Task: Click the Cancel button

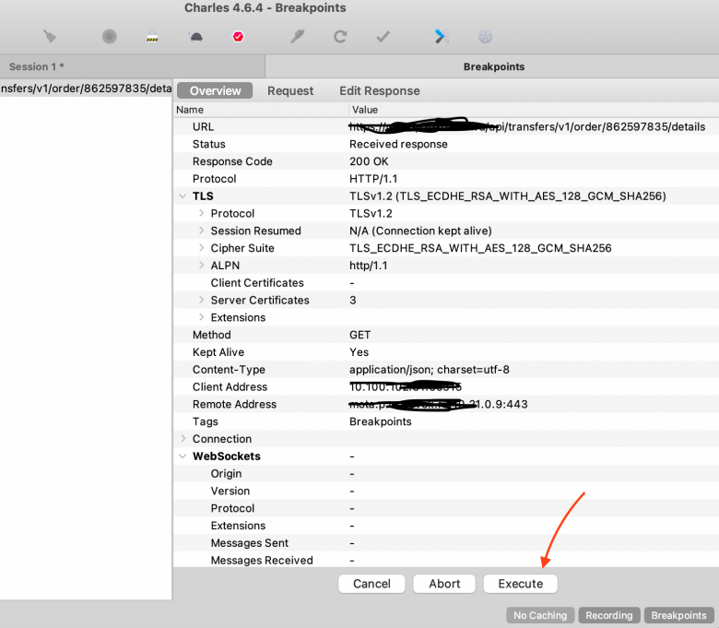Action: click(x=371, y=584)
